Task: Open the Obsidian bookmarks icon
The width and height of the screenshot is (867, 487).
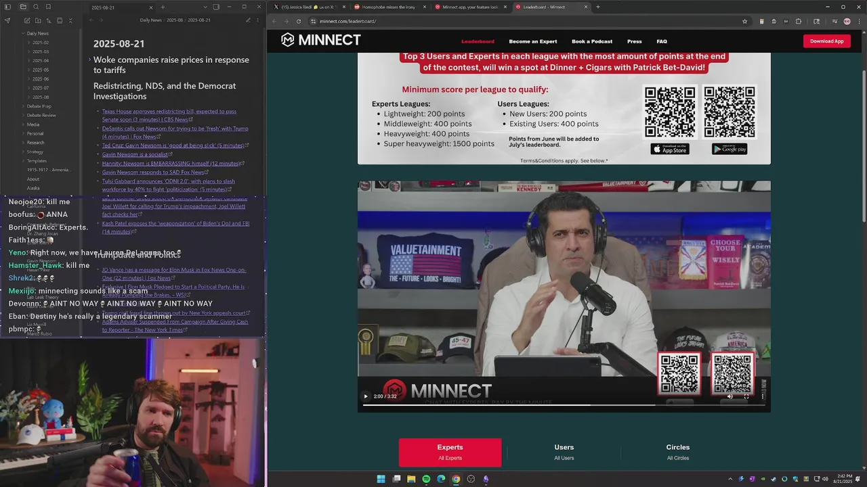Action: tap(48, 7)
